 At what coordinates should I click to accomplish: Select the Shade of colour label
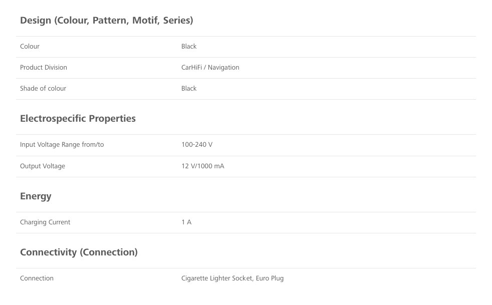coord(43,89)
